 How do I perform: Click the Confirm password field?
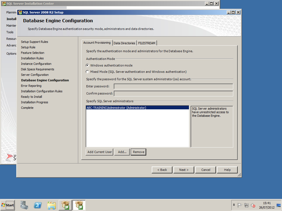click(173, 93)
